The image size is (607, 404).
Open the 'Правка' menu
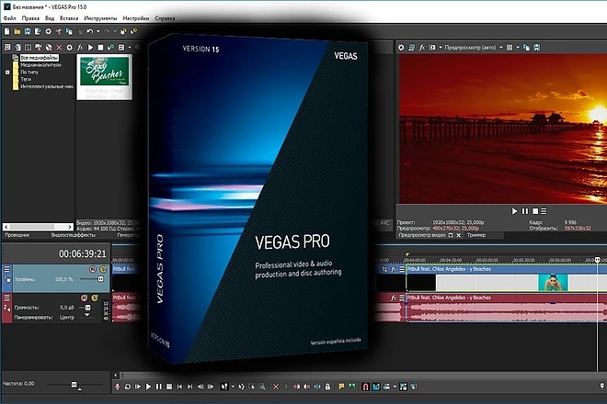30,18
